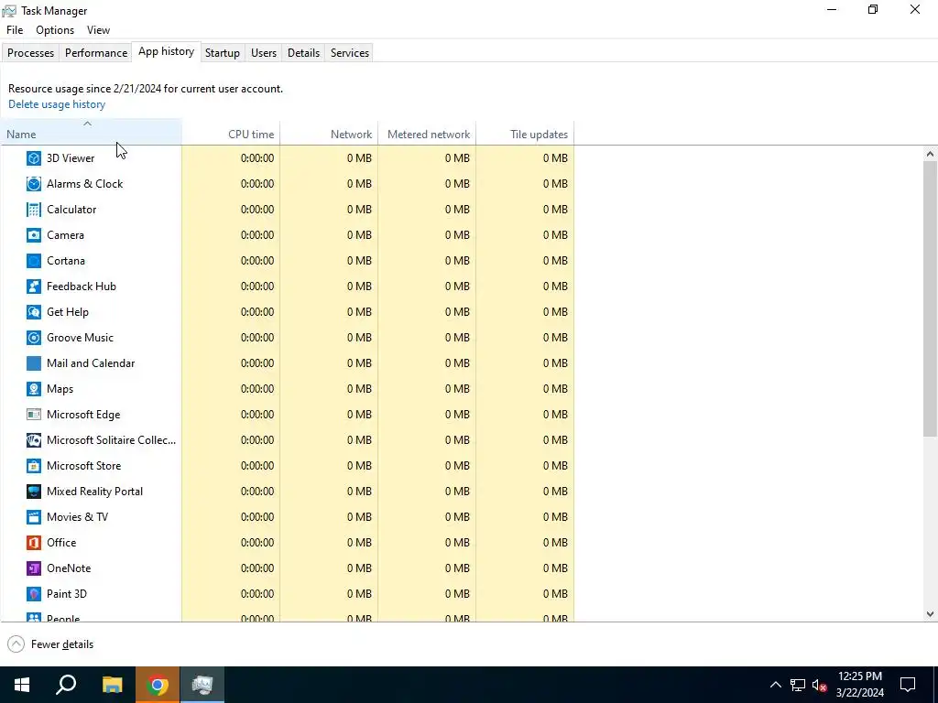Show hidden tray icons chevron
The width and height of the screenshot is (938, 703).
775,685
